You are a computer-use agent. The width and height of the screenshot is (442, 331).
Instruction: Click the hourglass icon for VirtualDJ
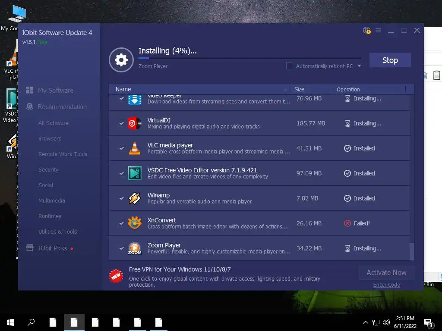[x=347, y=123]
